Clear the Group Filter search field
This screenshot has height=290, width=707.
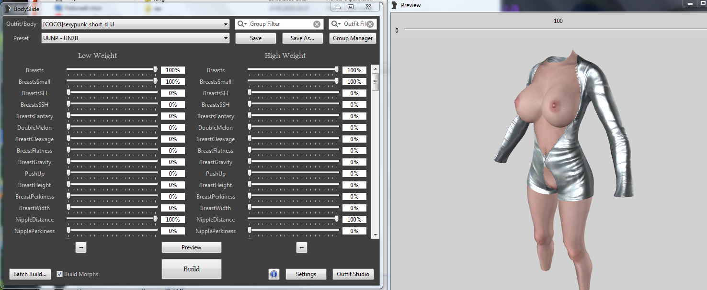pos(317,24)
